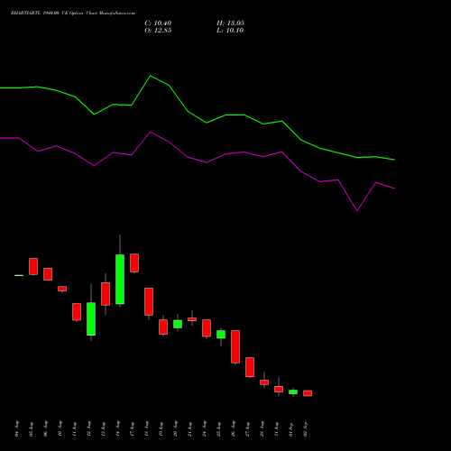Screen dimensions: 451x451
Task: Select the '19 Aug' date label
Action: (161, 428)
